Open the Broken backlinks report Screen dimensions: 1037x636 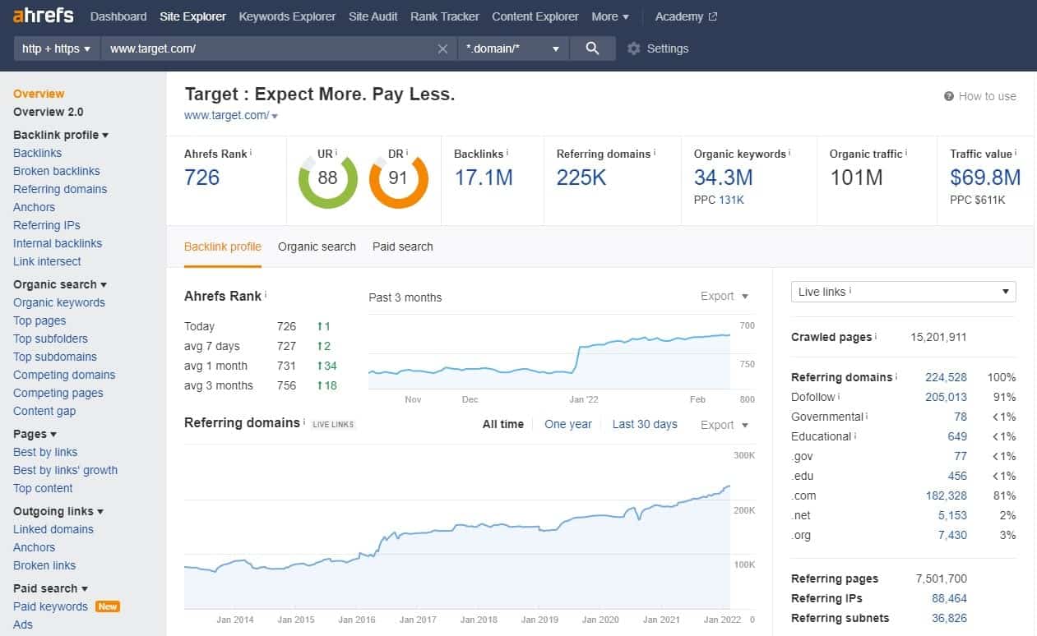click(x=56, y=171)
